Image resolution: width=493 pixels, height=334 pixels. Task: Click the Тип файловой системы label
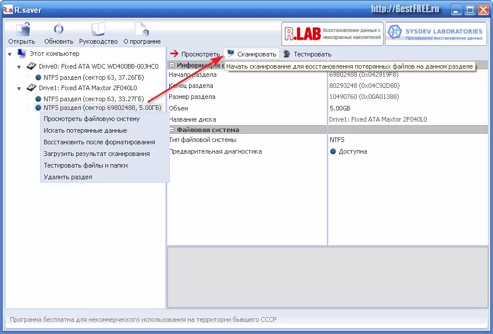pyautogui.click(x=203, y=140)
